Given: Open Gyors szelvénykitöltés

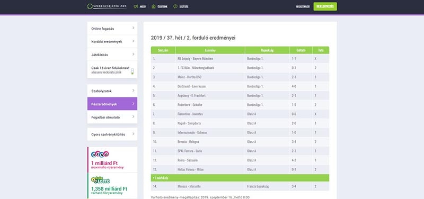Looking at the screenshot, I should [x=112, y=134].
